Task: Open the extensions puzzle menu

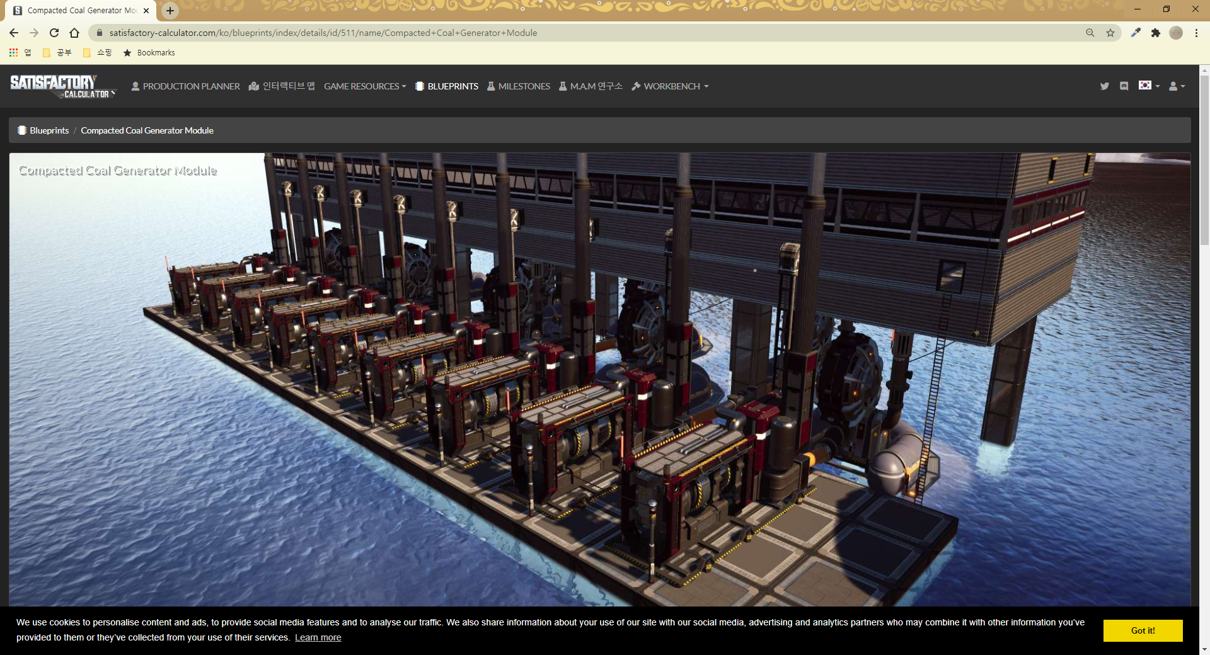Action: [x=1155, y=33]
